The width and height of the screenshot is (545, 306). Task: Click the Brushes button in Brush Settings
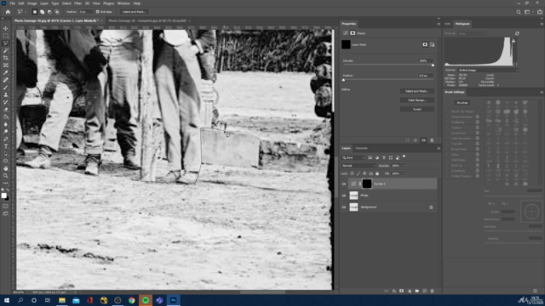pyautogui.click(x=462, y=103)
